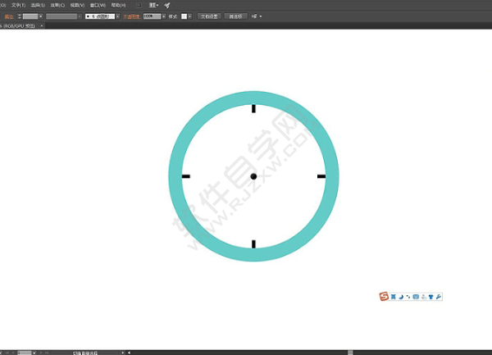
Task: Click the 文档设置 button
Action: click(x=209, y=16)
